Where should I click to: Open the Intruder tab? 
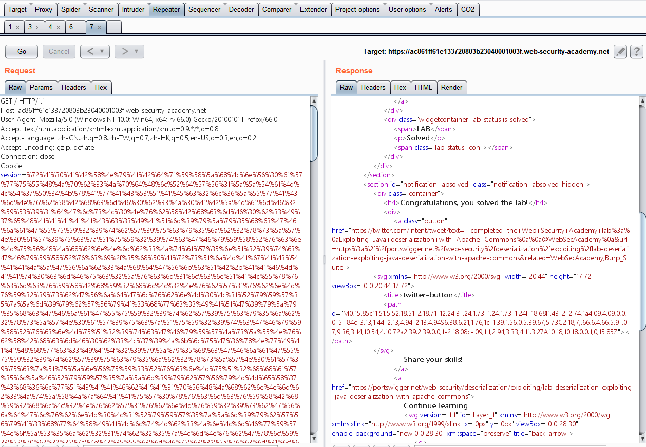(x=133, y=9)
